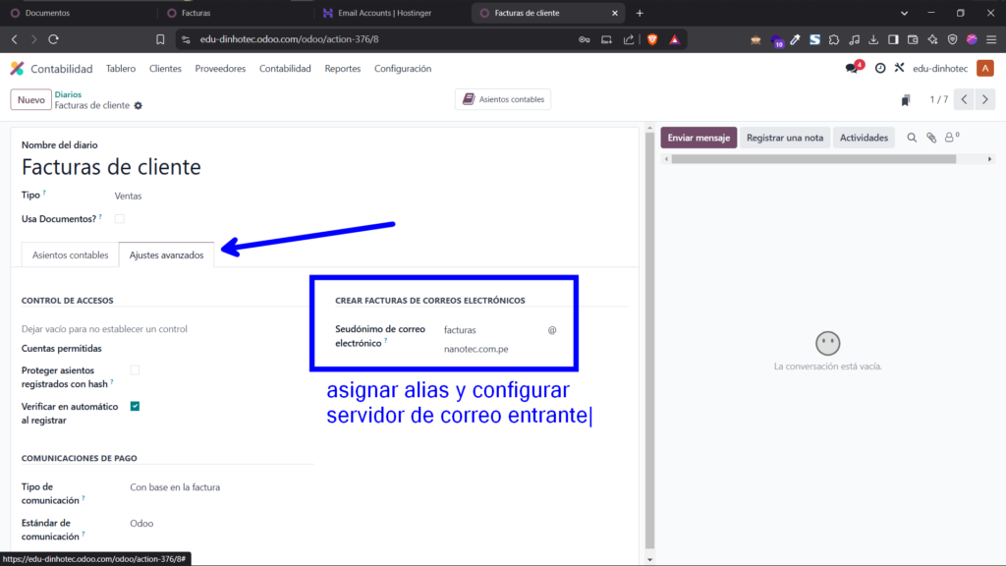Screen dimensions: 1006x566
Task: Uncheck Verificar en automático al registrar
Action: pyautogui.click(x=135, y=406)
